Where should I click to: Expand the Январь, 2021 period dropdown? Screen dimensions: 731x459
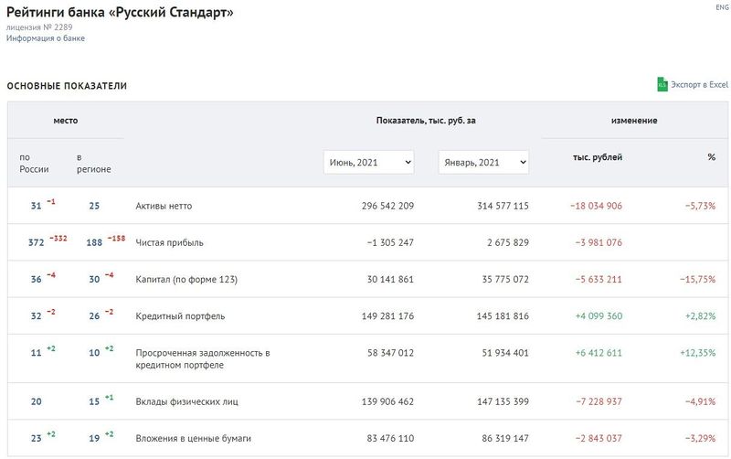[483, 163]
